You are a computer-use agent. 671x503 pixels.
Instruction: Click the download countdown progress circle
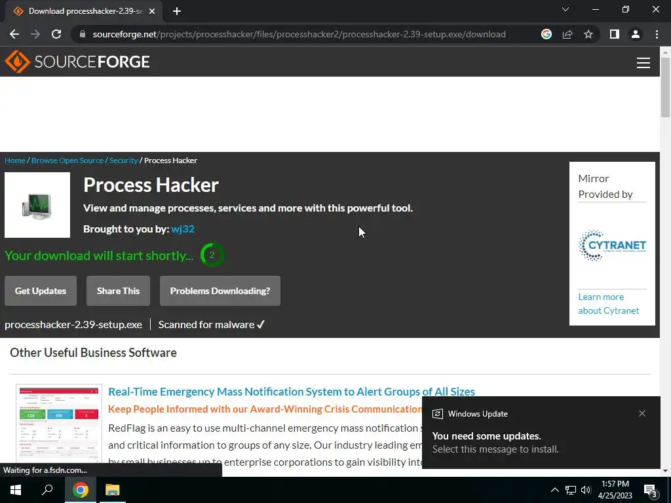tap(212, 255)
